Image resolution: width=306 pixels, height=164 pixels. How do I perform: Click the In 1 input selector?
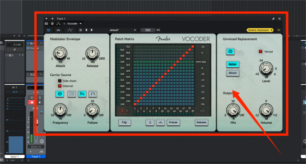pyautogui.click(x=15, y=87)
